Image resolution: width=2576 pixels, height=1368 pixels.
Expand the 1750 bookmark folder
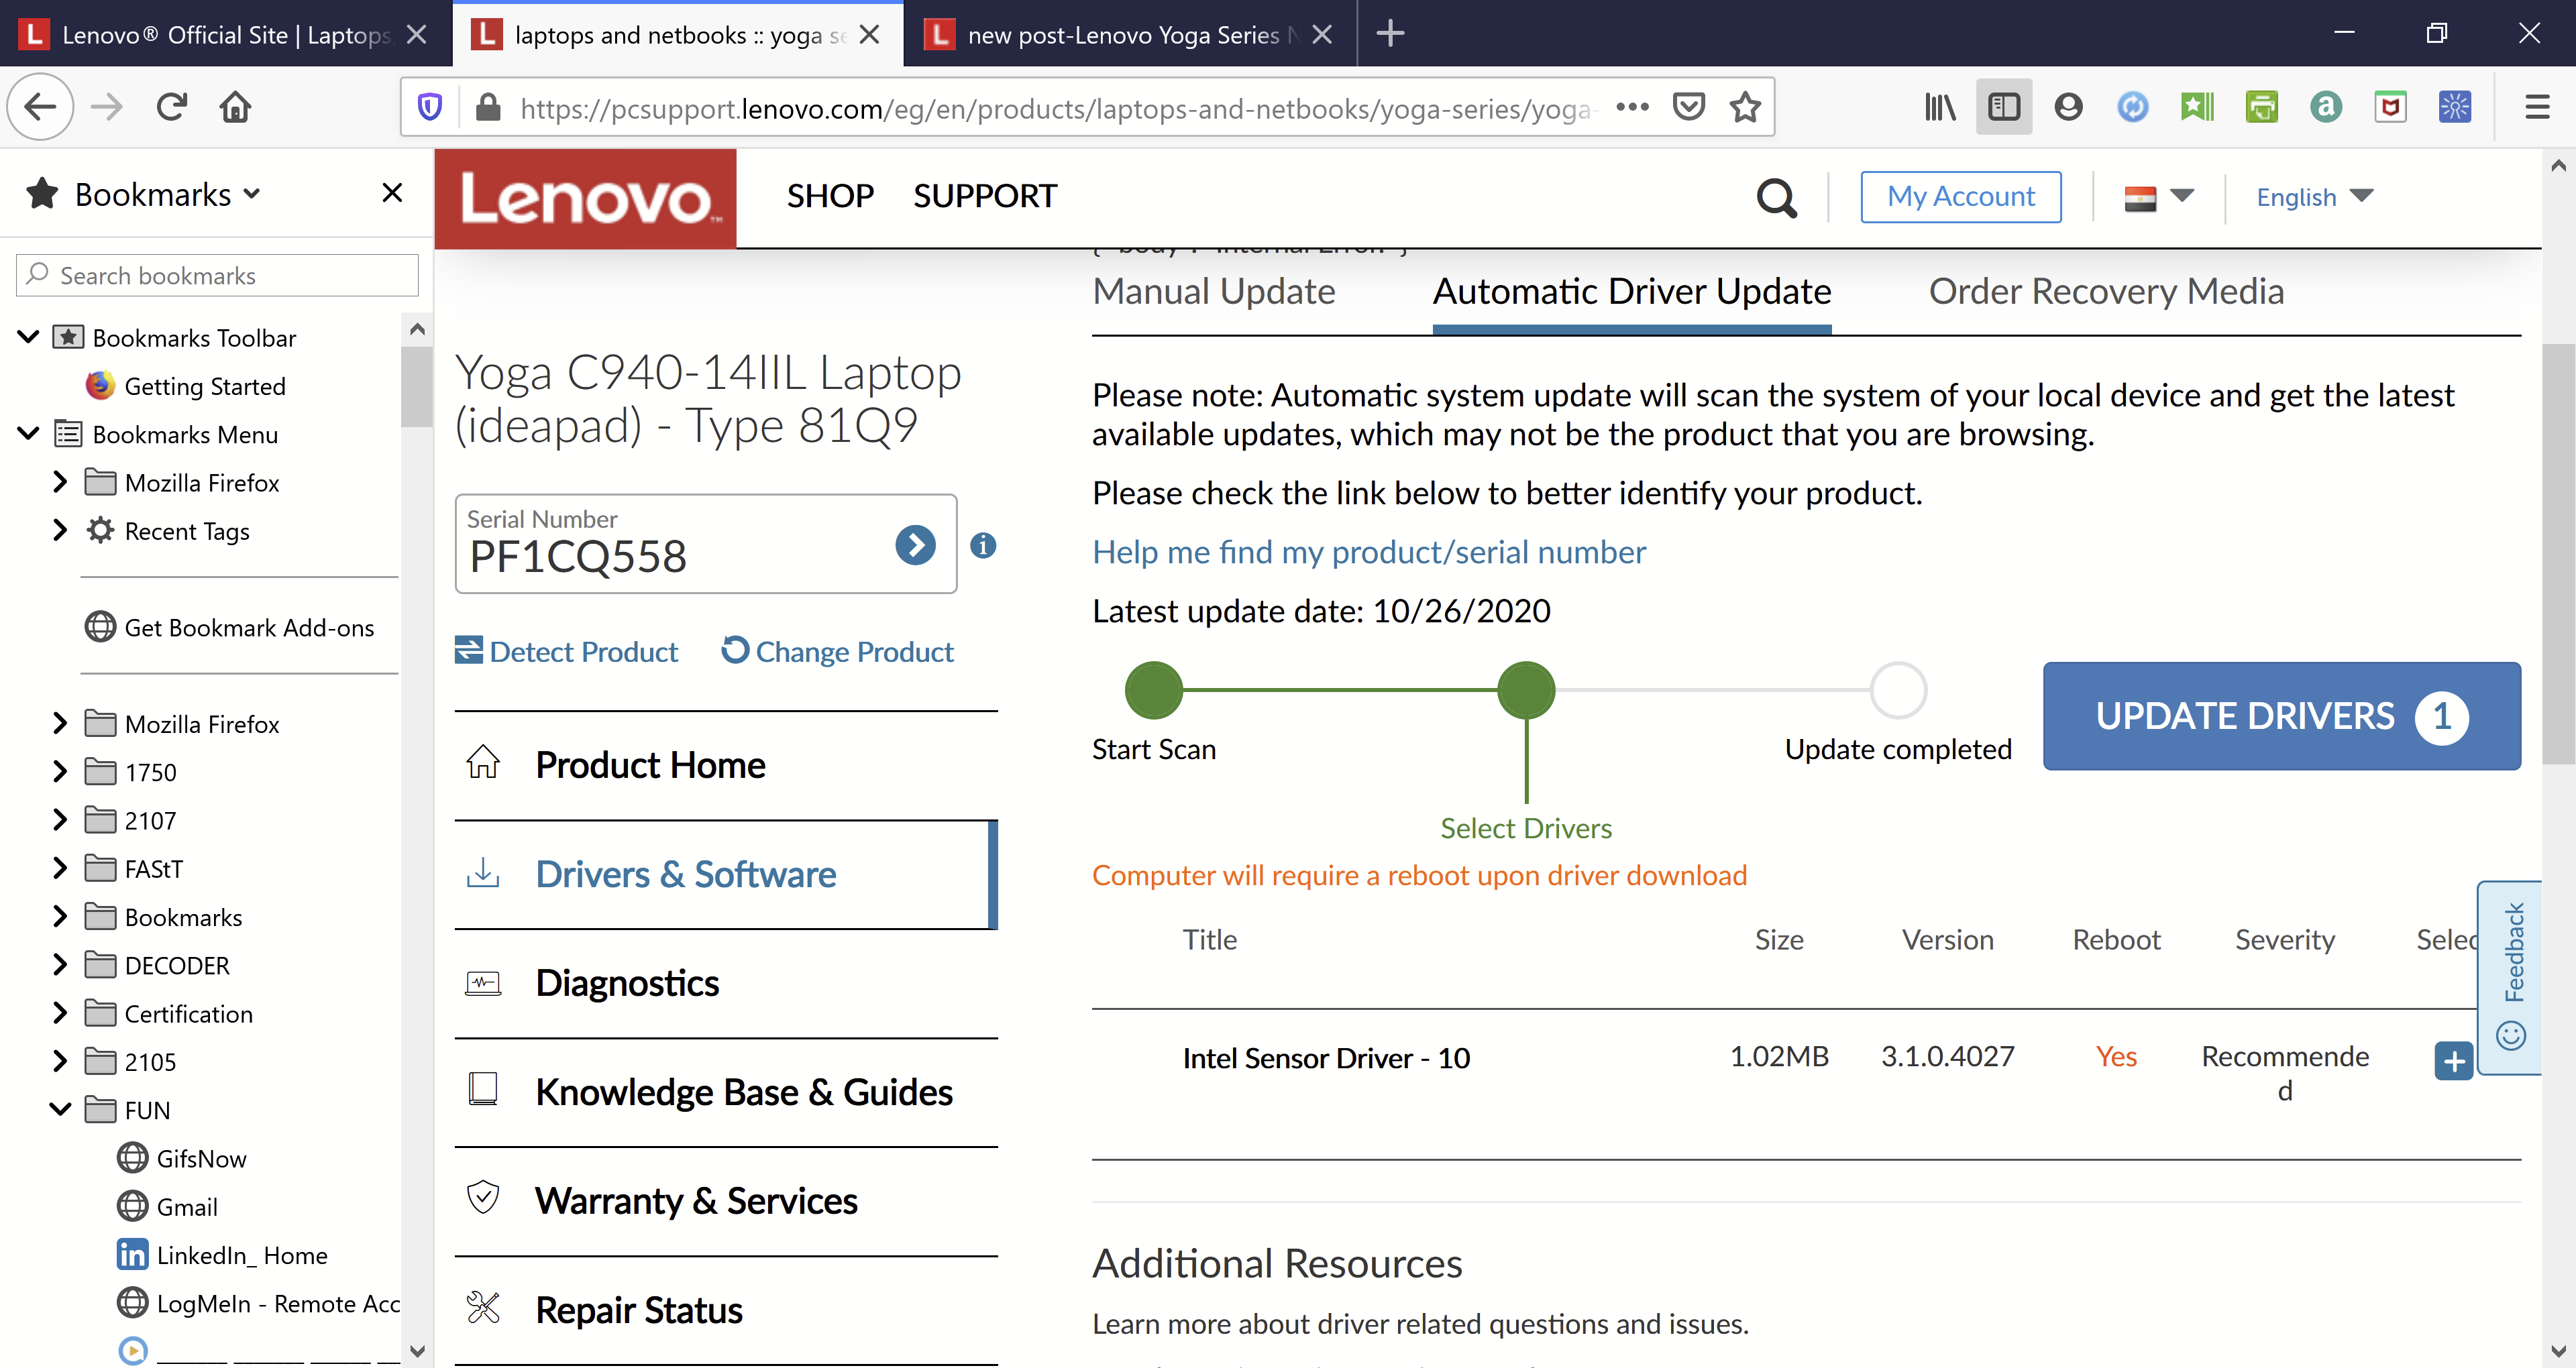pyautogui.click(x=60, y=771)
